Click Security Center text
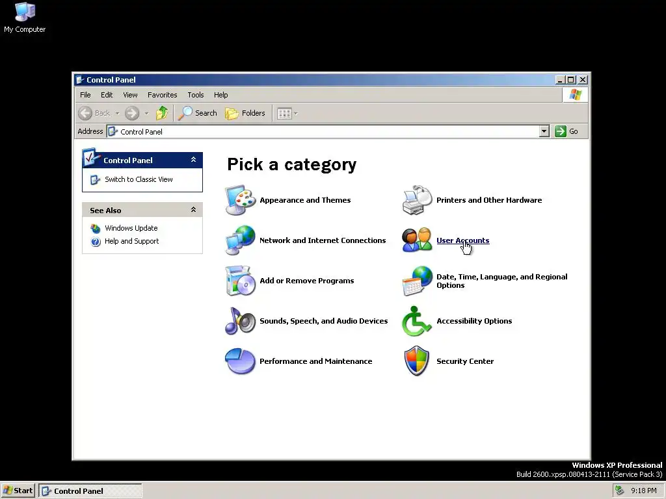Screen dimensions: 666x499 point(465,361)
